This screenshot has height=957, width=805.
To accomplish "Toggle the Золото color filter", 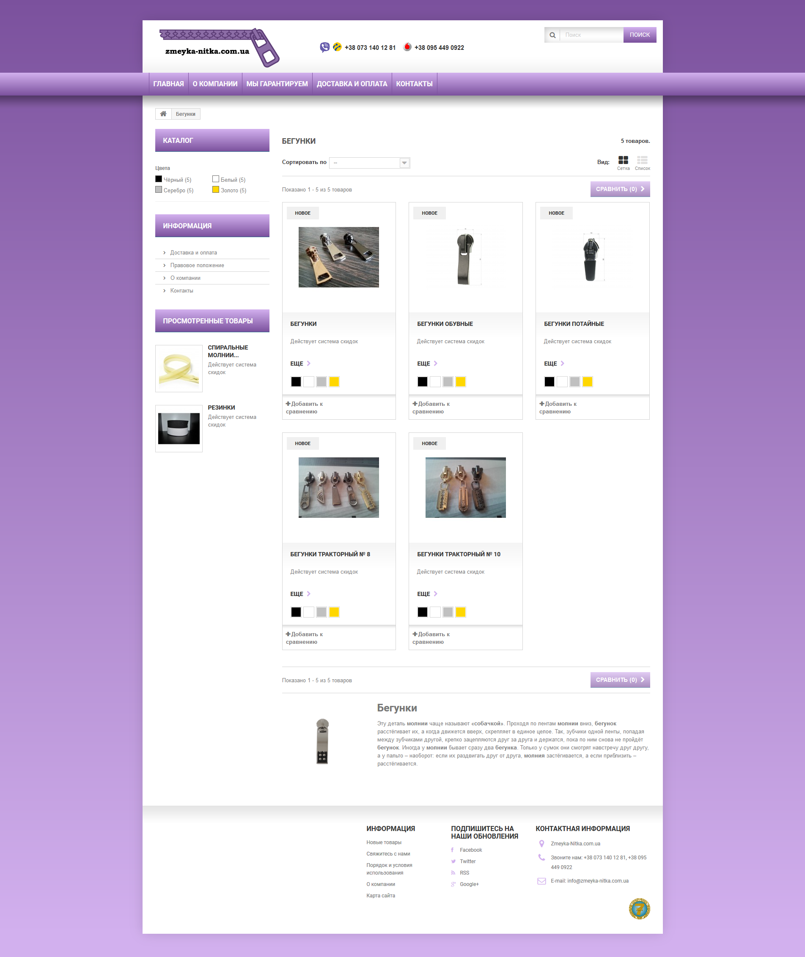I will (x=216, y=190).
